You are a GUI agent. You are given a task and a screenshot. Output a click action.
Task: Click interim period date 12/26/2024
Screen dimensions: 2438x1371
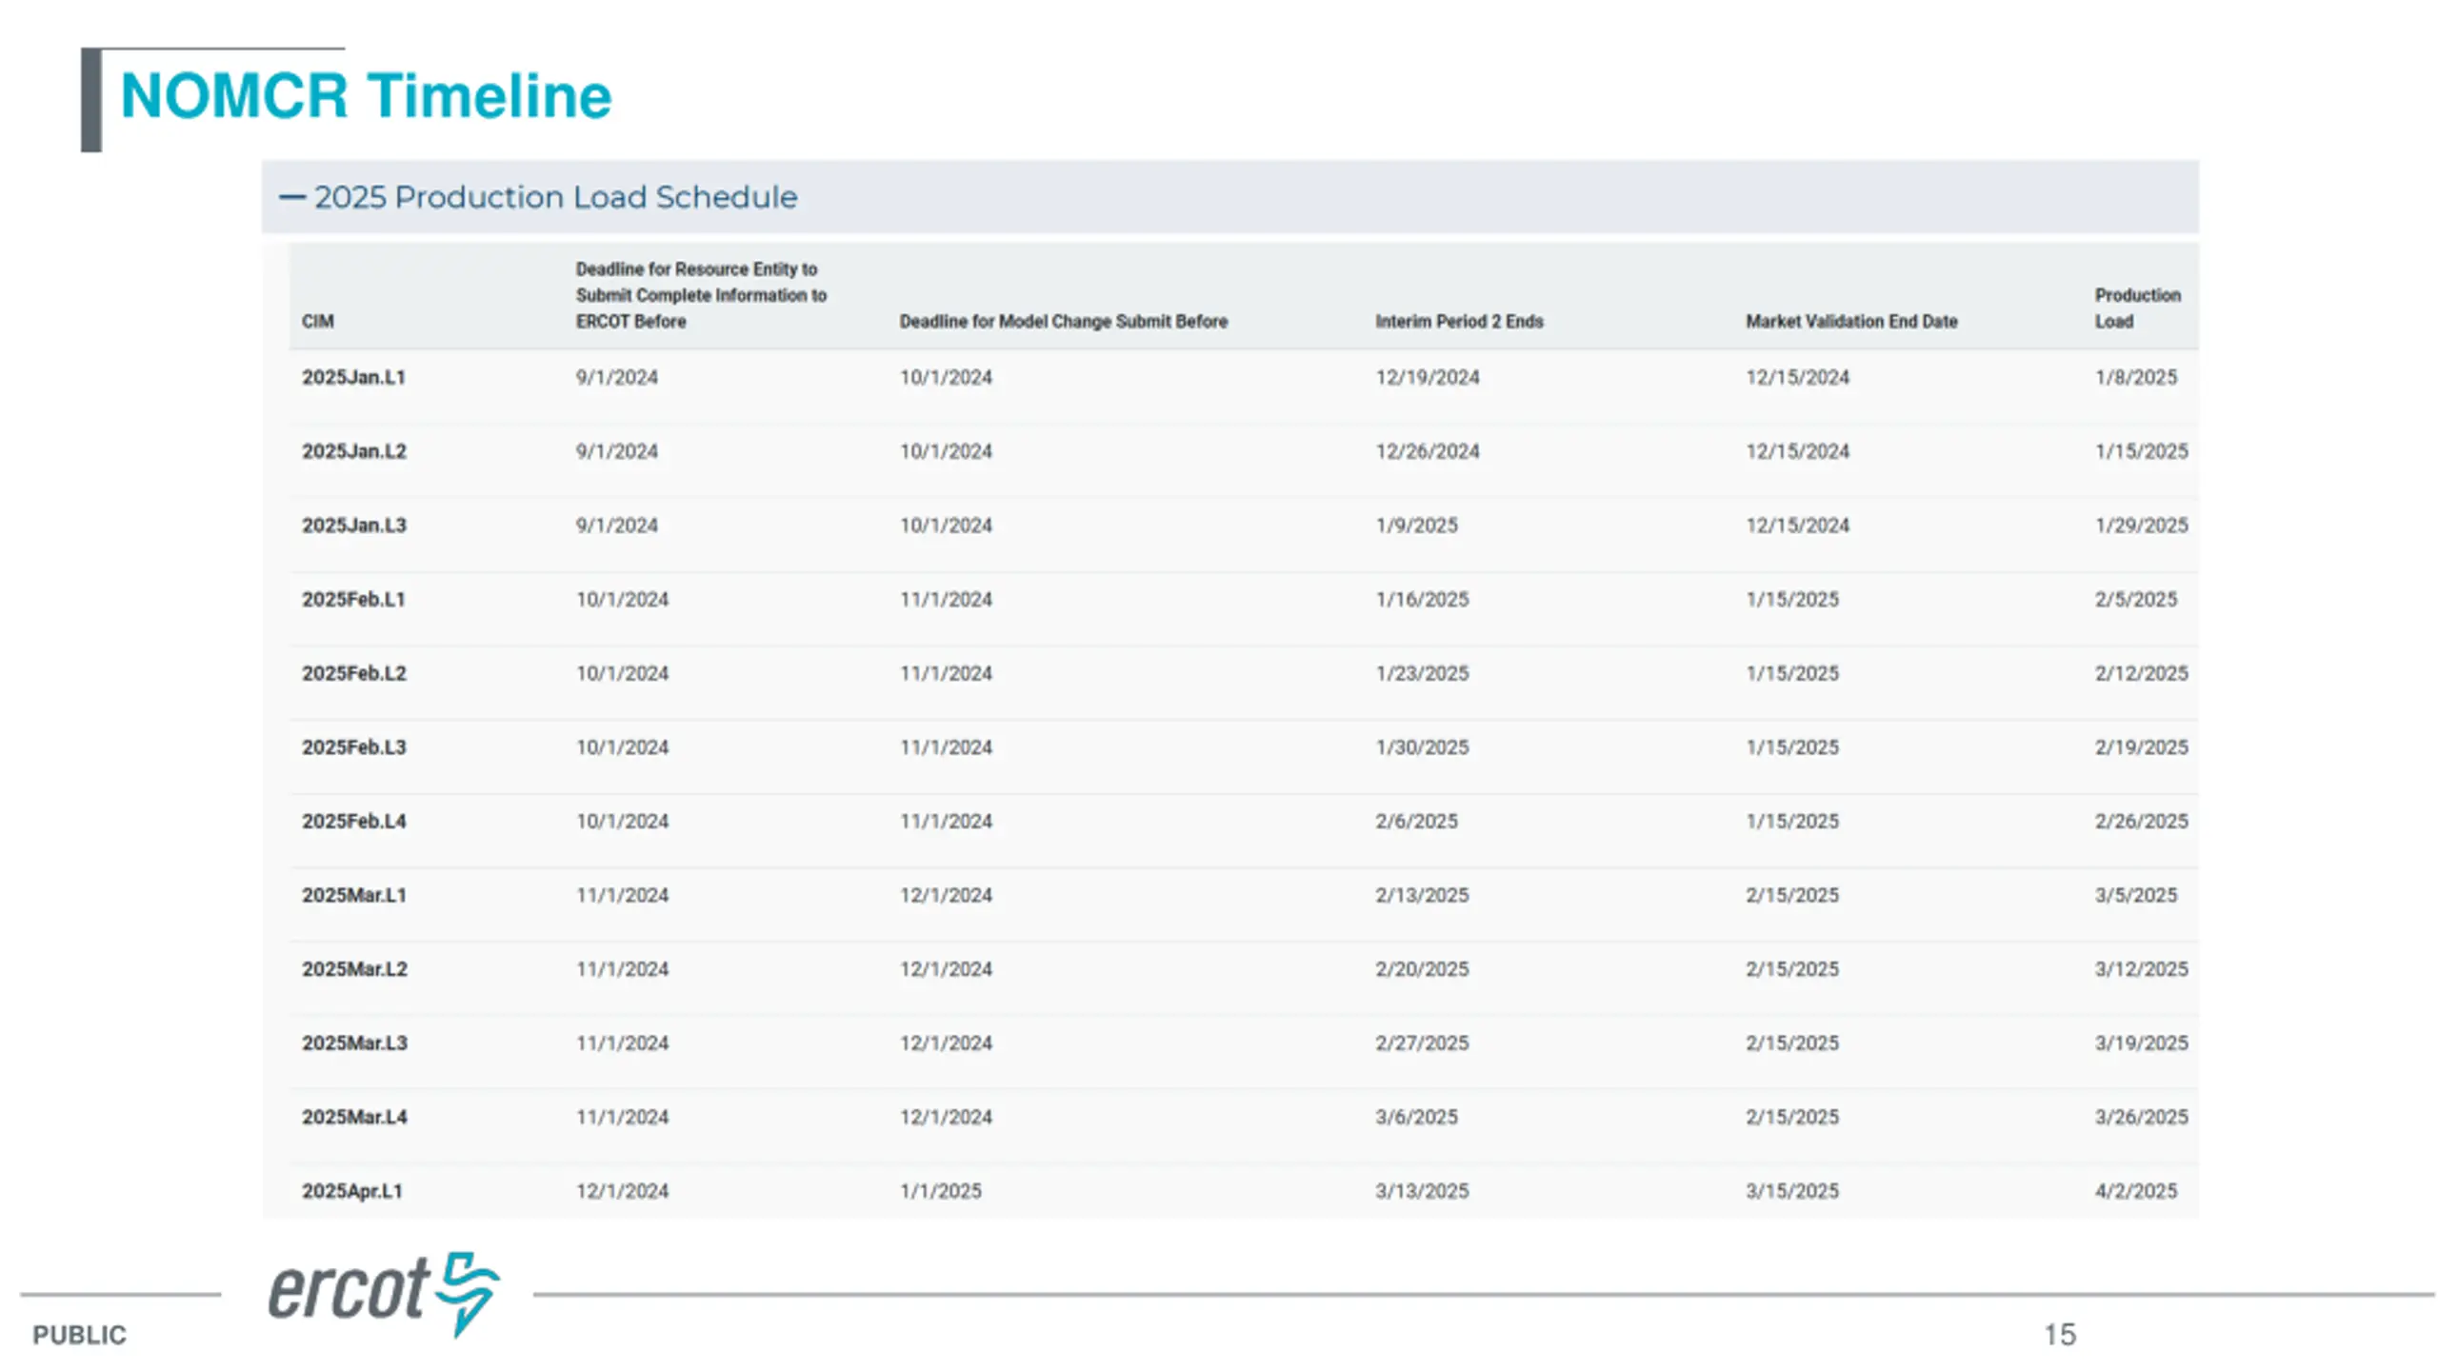(1427, 451)
